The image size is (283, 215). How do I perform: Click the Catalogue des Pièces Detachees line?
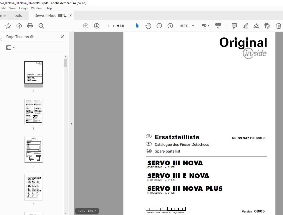(182, 145)
